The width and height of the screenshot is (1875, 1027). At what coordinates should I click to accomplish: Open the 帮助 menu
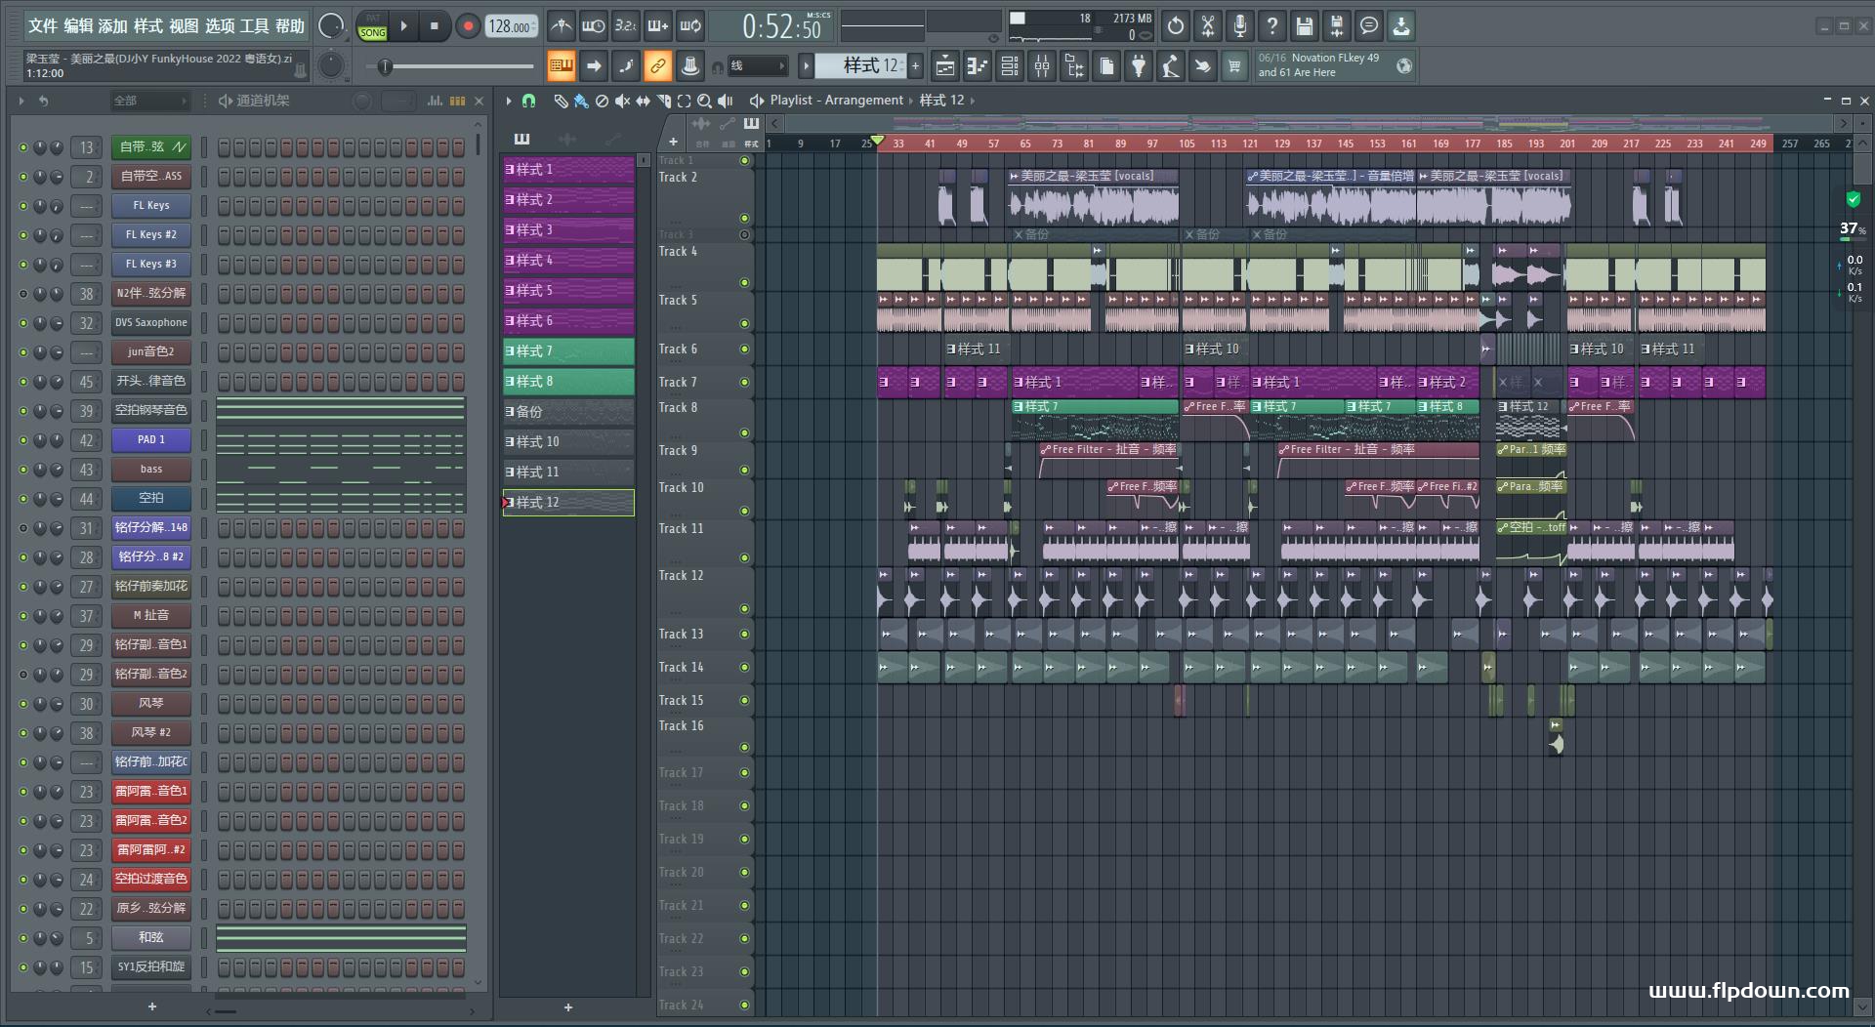pyautogui.click(x=289, y=26)
